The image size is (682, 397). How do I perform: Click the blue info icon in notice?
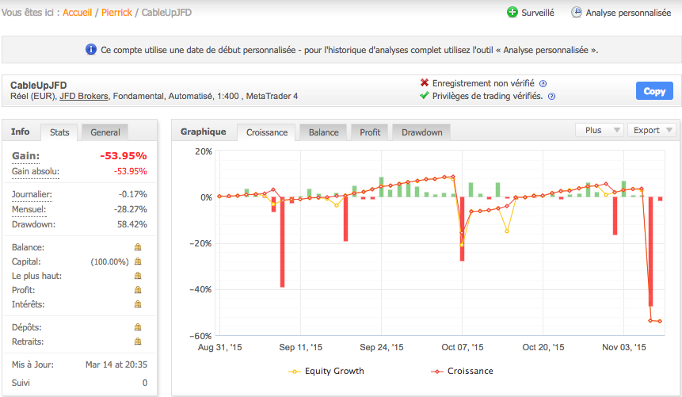91,49
